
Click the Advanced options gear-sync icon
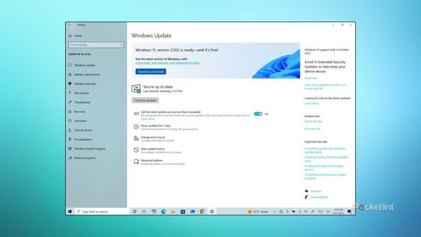[x=136, y=161]
